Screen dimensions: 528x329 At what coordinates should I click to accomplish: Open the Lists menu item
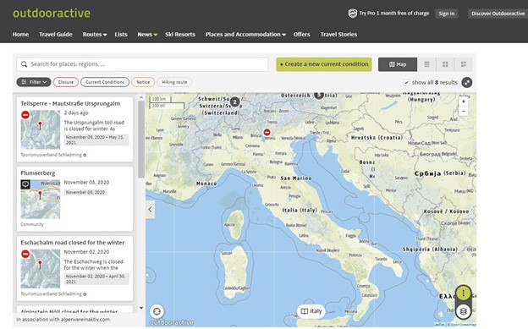click(x=121, y=35)
